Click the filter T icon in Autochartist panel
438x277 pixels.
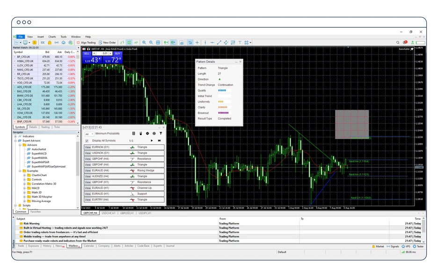[x=161, y=134]
